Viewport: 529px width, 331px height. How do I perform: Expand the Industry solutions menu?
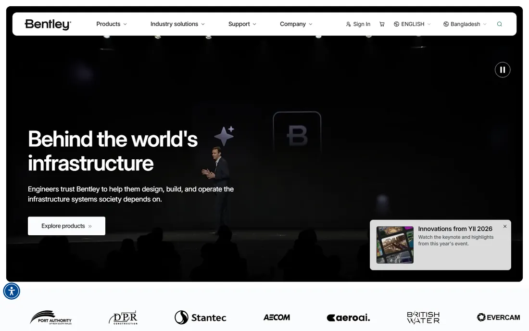pyautogui.click(x=177, y=24)
